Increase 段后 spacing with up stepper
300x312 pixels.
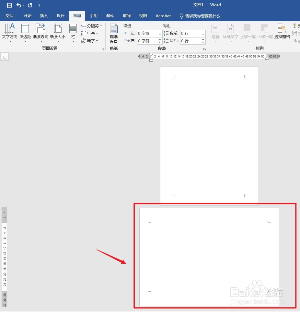[x=203, y=39]
